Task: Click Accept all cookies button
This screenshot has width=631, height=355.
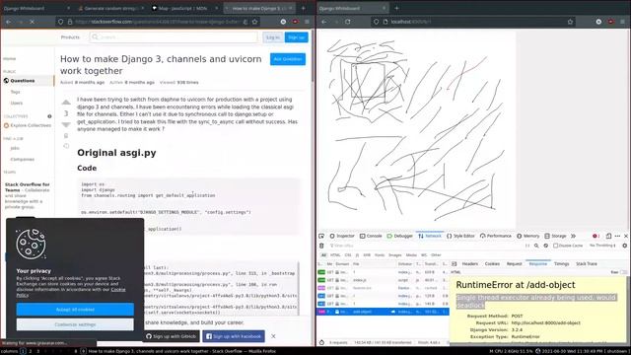Action: tap(75, 310)
